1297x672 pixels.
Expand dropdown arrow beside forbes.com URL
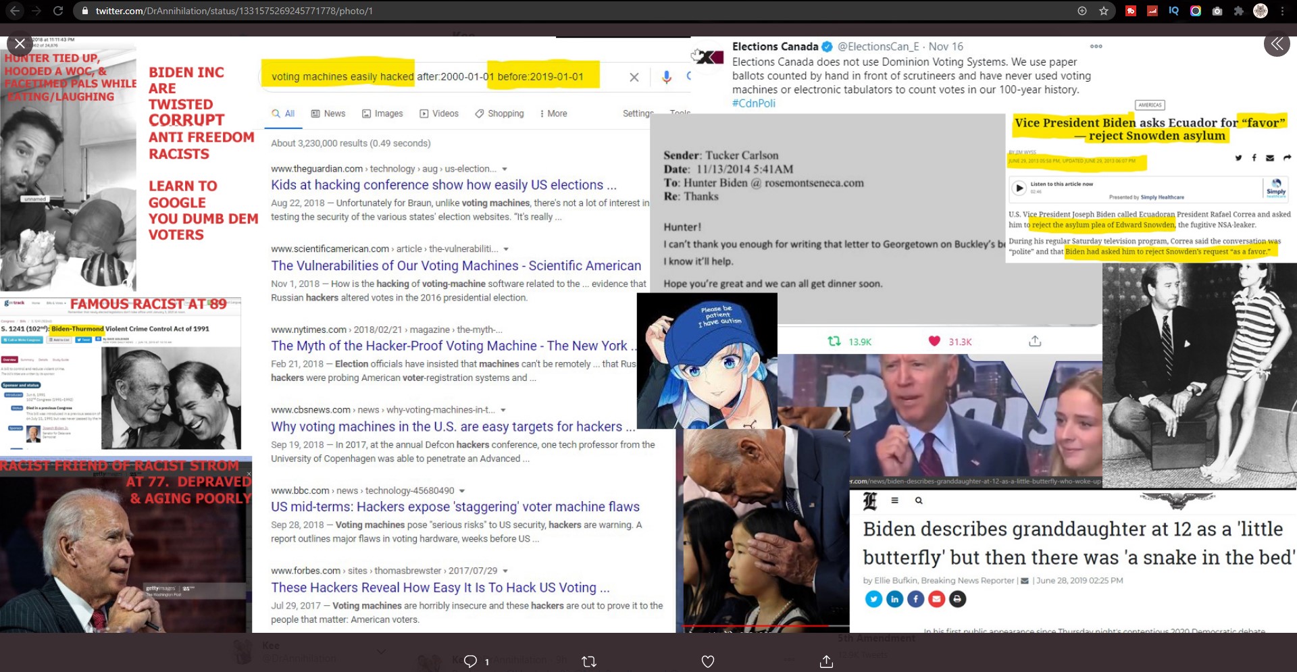click(x=505, y=571)
